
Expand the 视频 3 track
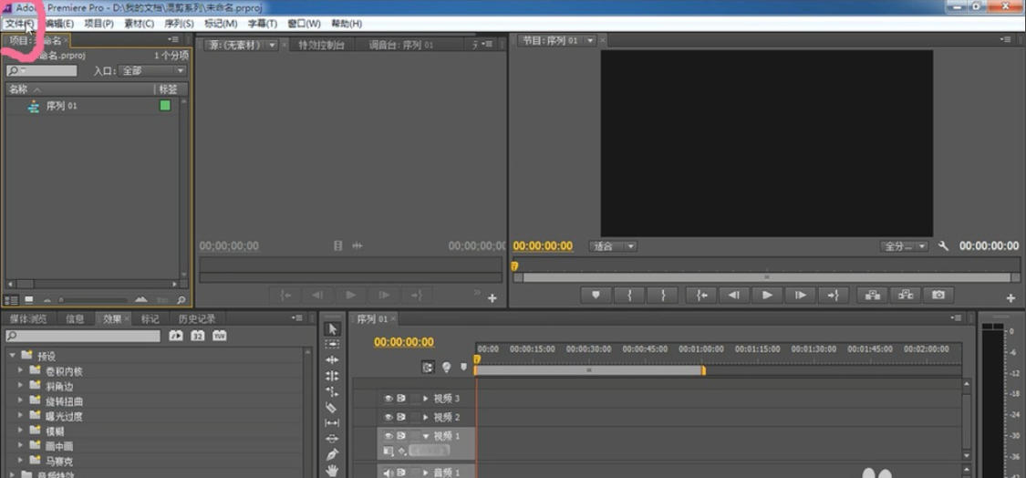pos(426,398)
